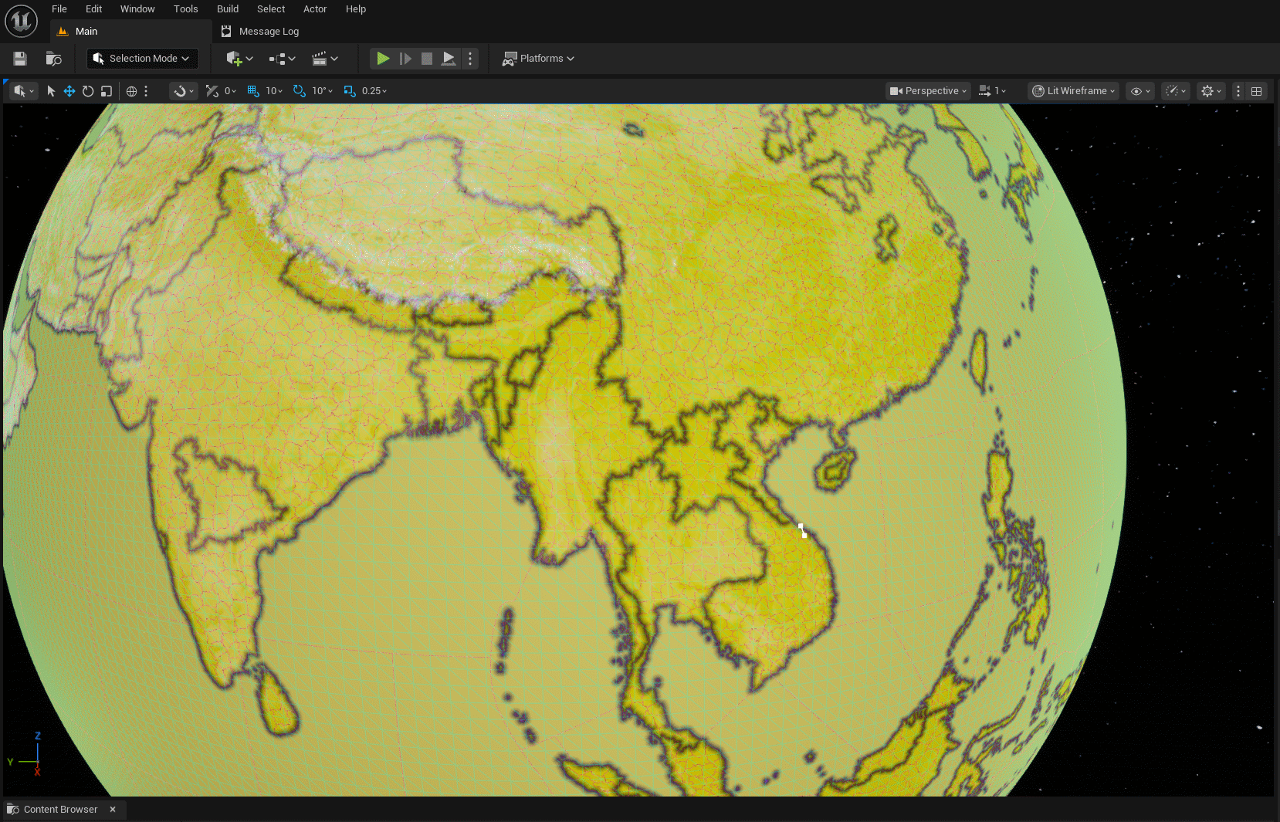The height and width of the screenshot is (822, 1280).
Task: Open the Selection Mode dropdown
Action: coord(143,59)
